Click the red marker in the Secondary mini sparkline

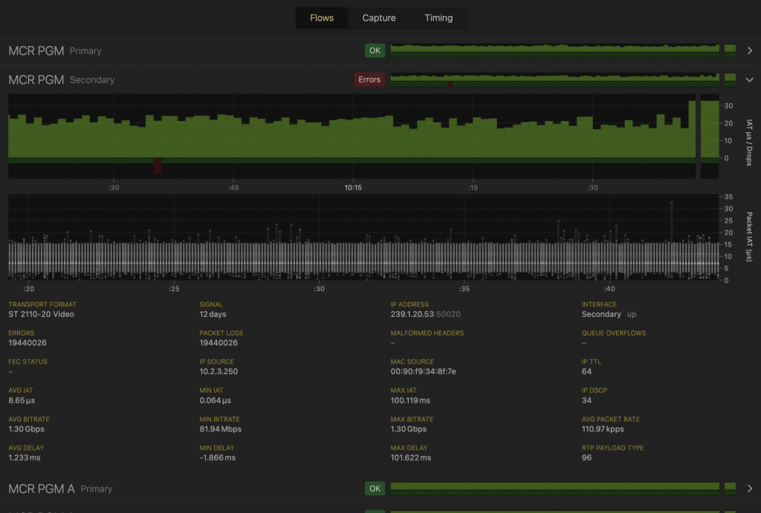(450, 85)
